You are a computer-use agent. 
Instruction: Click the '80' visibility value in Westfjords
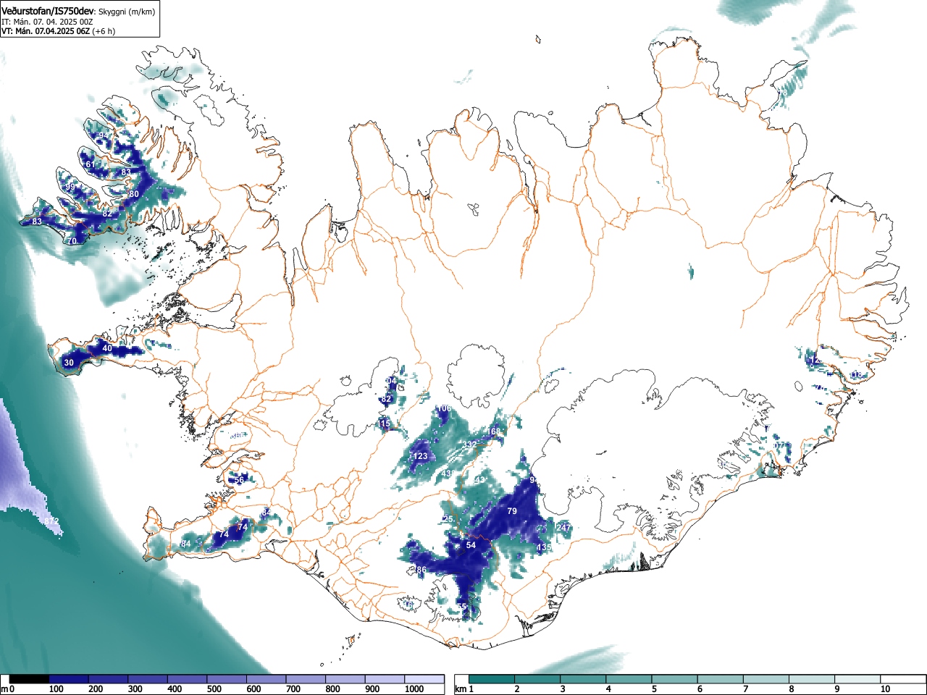[x=134, y=195]
